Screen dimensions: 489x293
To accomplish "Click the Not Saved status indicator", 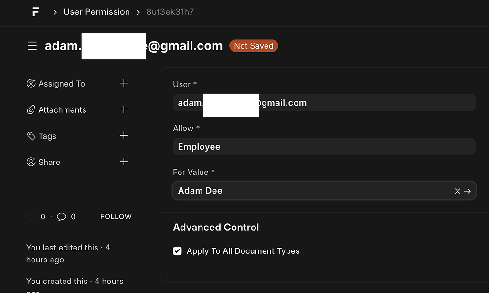I will pos(254,45).
